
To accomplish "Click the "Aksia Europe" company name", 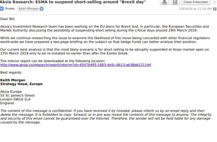I will (11, 92).
